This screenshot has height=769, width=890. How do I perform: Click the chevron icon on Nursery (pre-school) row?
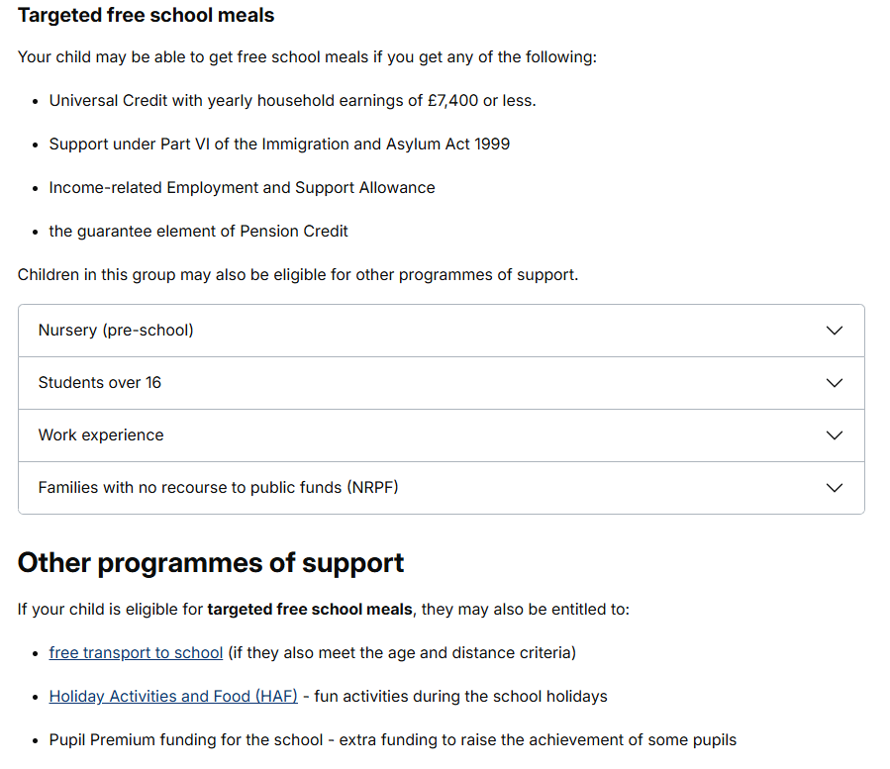coord(834,331)
